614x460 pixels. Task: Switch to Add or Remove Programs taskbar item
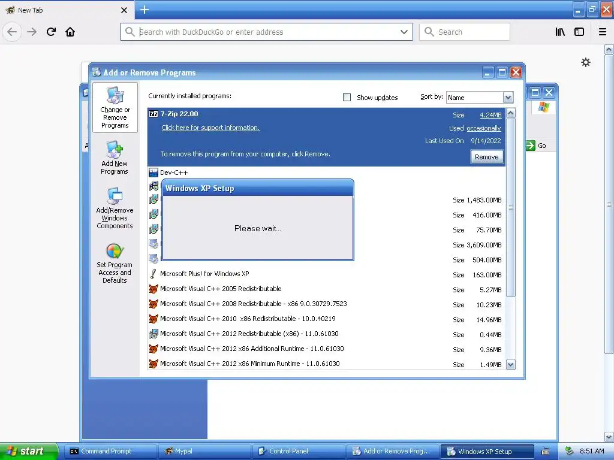pyautogui.click(x=393, y=451)
